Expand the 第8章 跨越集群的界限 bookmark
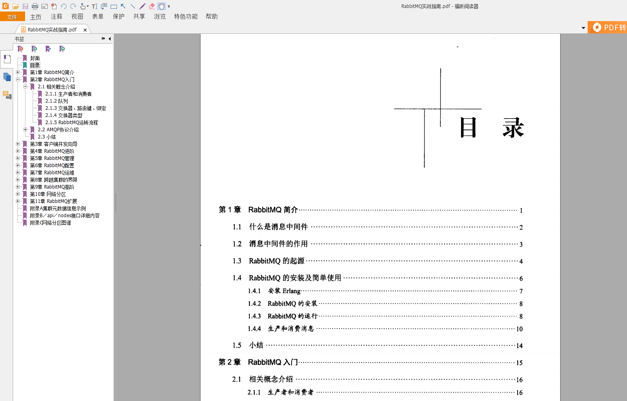 pos(18,180)
